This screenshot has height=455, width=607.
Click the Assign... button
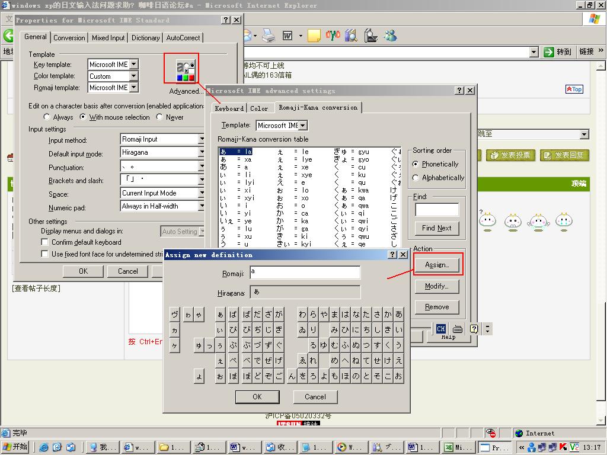437,265
